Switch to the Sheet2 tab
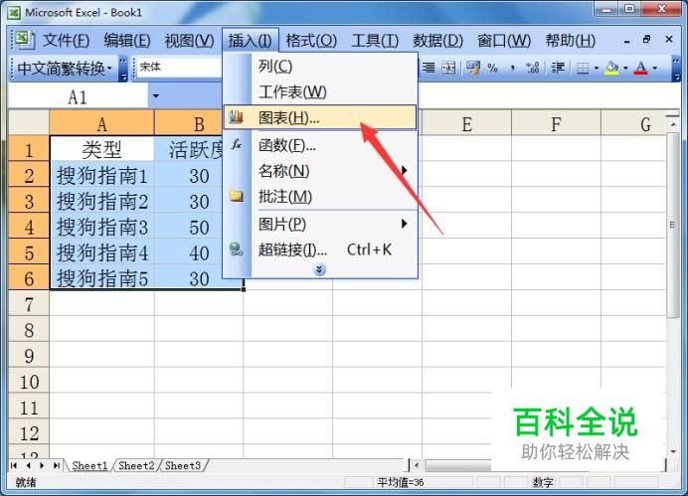688x496 pixels. point(136,465)
